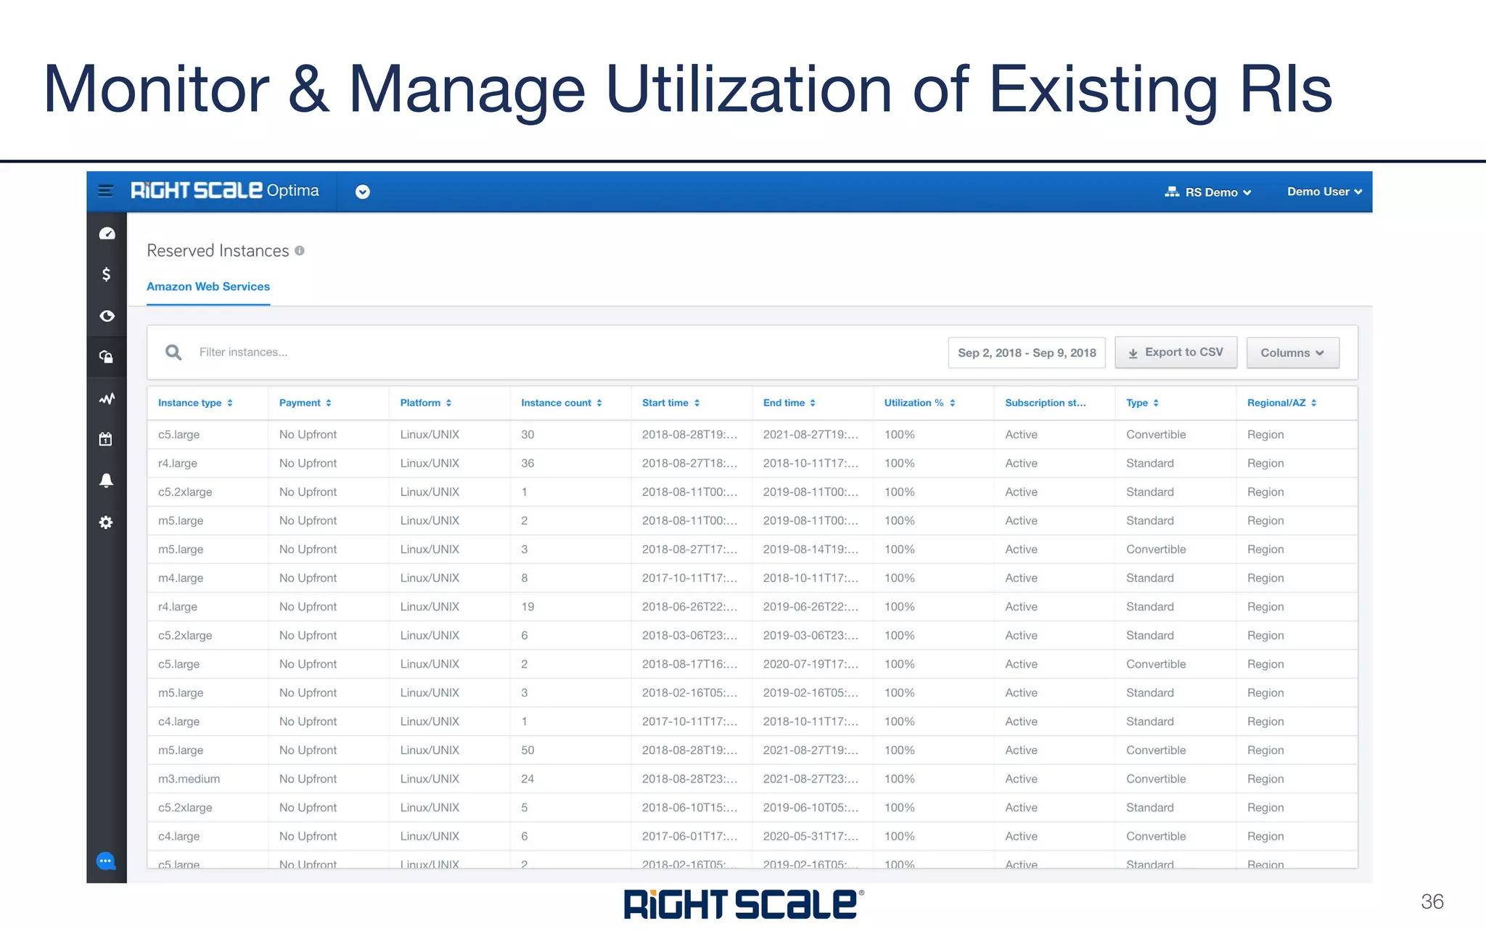Click the Reserved Instances info icon
This screenshot has width=1486, height=929.
click(300, 250)
